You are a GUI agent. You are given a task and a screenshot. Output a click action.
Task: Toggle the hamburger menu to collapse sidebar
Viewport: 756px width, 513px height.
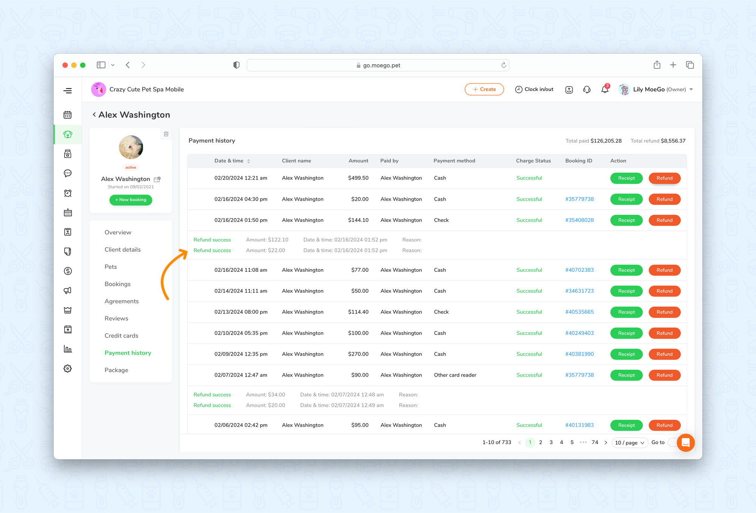coord(68,91)
